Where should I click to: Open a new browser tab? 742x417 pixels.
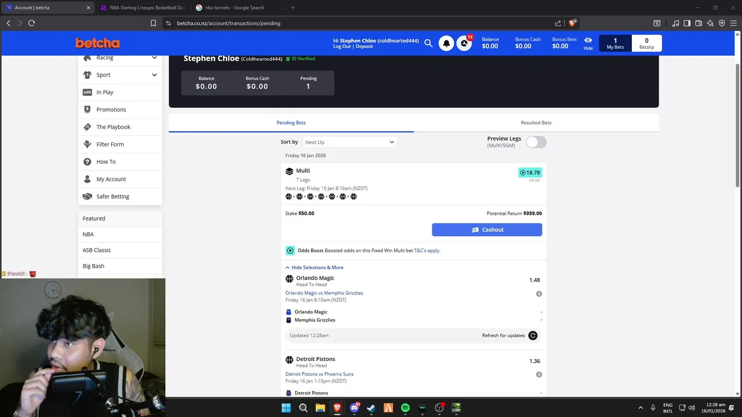[293, 8]
